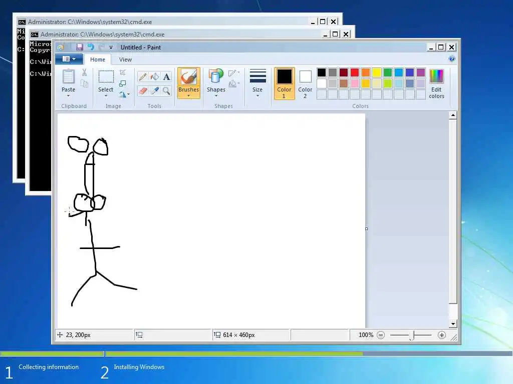Open the Paste dropdown arrow
Viewport: 513px width, 384px height.
point(68,96)
